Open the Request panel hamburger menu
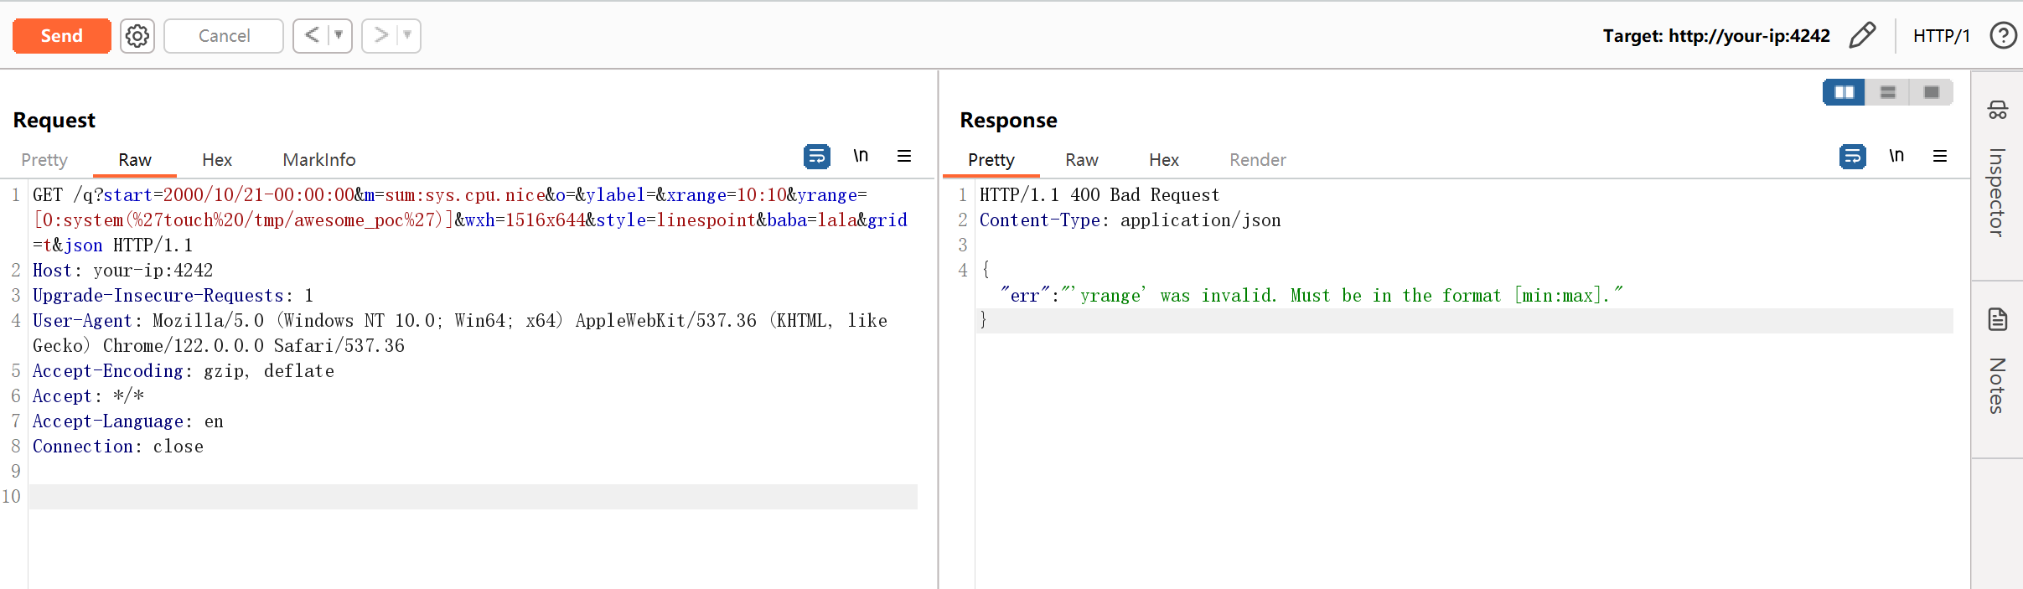The image size is (2023, 589). (904, 156)
